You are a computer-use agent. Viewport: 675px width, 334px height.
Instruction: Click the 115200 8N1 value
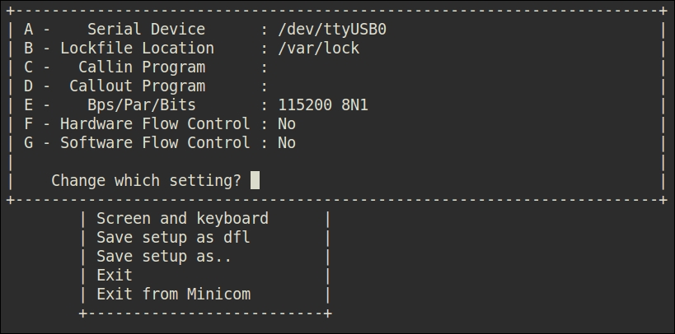click(323, 104)
